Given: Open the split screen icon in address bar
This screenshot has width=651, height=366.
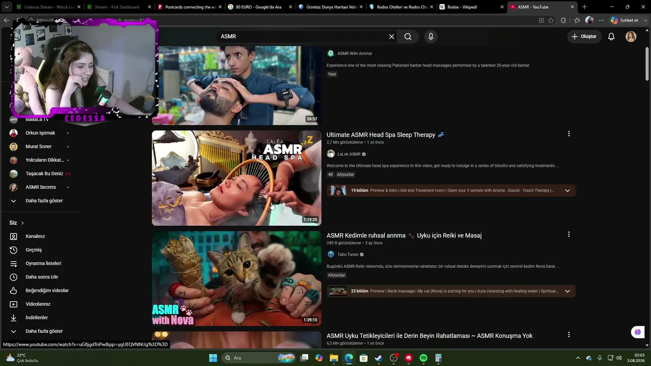Looking at the screenshot, I should [x=541, y=20].
